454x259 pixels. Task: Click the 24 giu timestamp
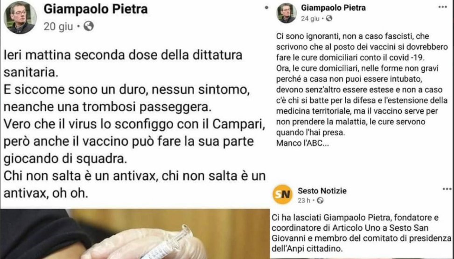[x=310, y=19]
